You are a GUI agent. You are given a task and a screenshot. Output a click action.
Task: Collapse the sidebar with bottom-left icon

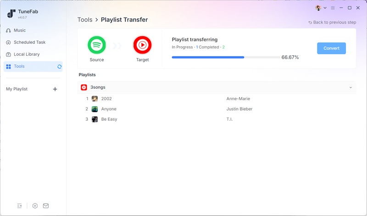click(19, 206)
